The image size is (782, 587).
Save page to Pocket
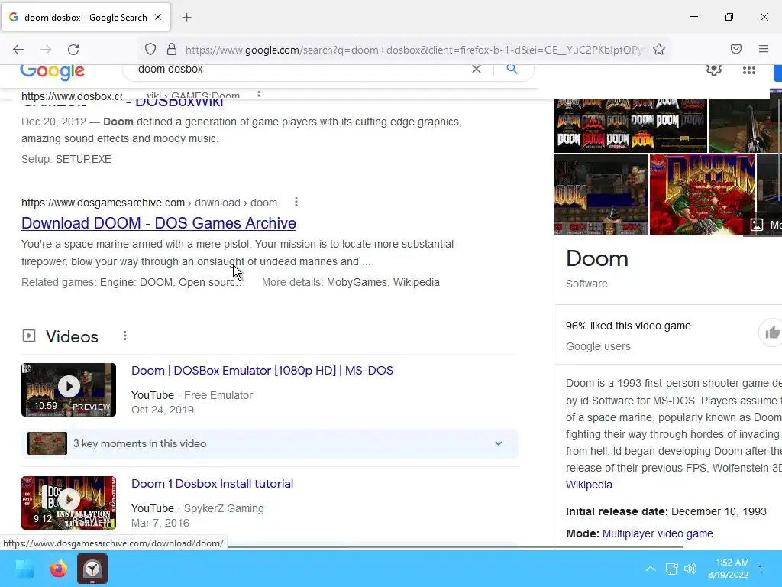(736, 49)
